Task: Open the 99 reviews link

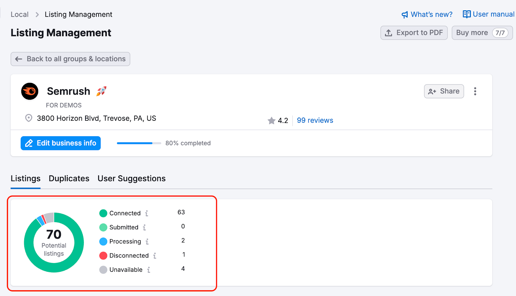Action: 314,120
